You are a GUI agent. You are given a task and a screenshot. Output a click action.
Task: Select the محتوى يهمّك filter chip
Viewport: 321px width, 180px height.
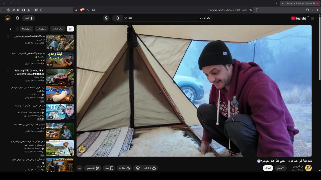[x=27, y=29]
